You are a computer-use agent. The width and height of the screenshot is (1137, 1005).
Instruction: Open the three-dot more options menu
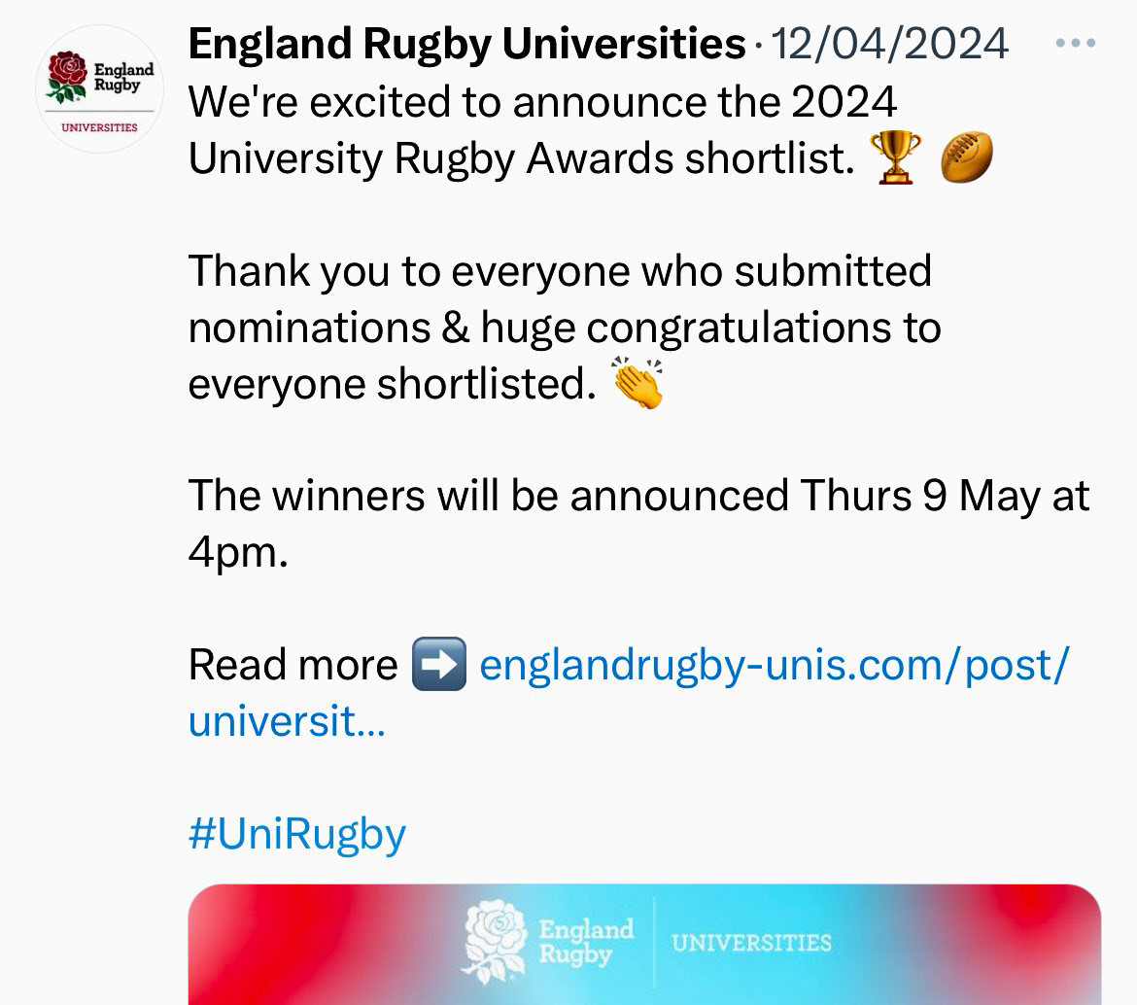click(1075, 45)
